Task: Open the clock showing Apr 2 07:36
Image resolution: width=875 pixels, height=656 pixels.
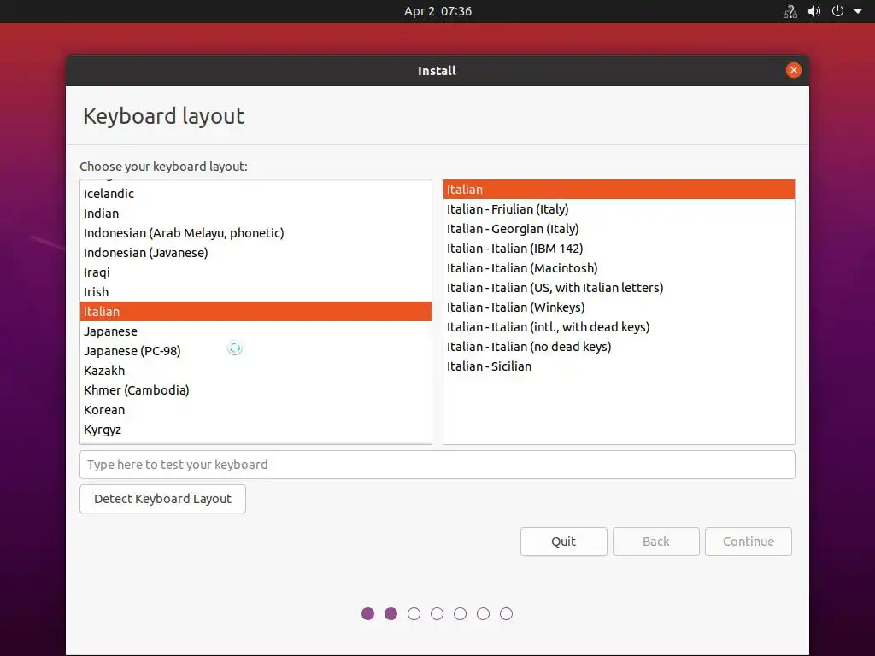Action: pos(437,11)
